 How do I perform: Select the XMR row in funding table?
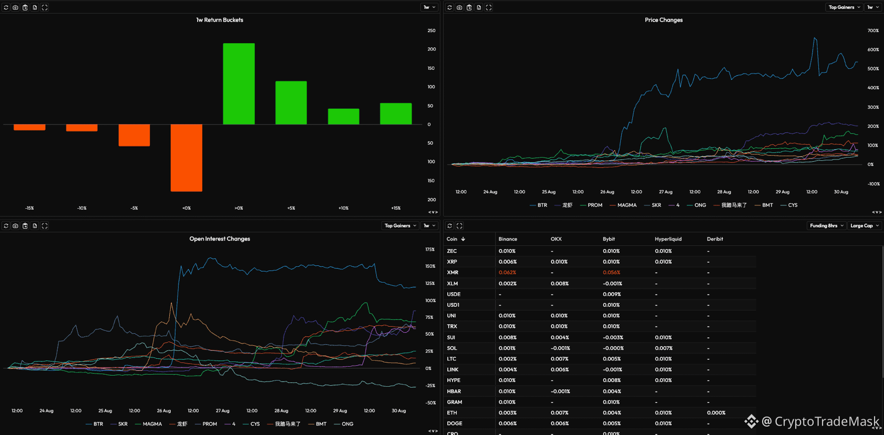[600, 273]
